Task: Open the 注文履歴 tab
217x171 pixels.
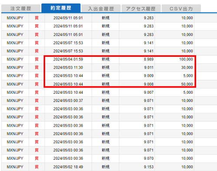Action: coord(21,9)
